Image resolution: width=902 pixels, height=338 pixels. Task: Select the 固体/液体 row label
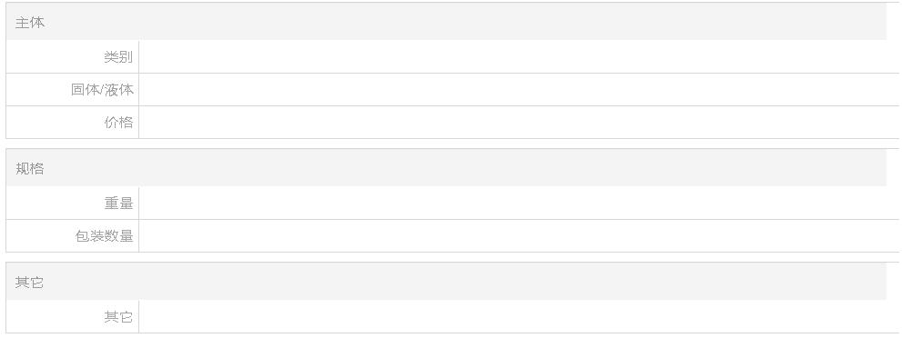coord(102,90)
